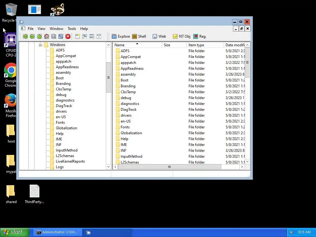316x237 pixels.
Task: Open Google Chrome desktop shortcut
Action: pos(10,75)
